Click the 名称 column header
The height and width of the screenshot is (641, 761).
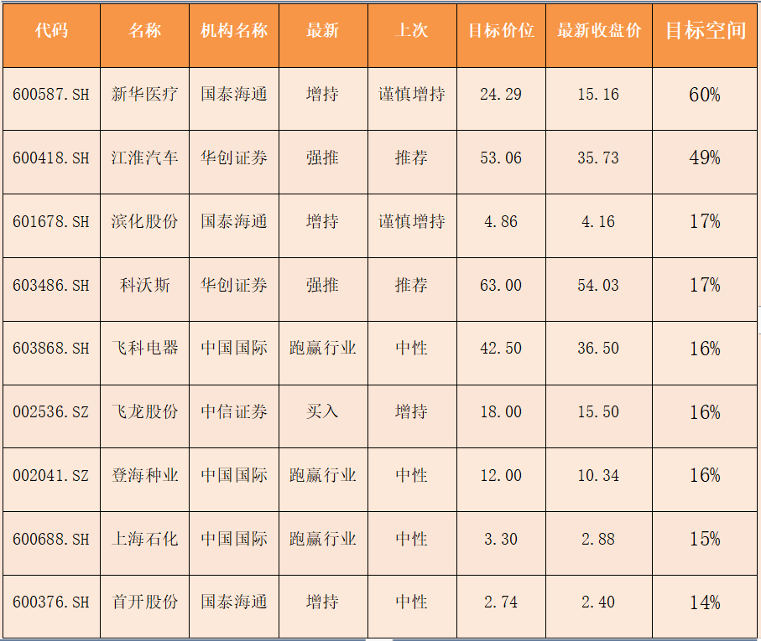(x=145, y=31)
